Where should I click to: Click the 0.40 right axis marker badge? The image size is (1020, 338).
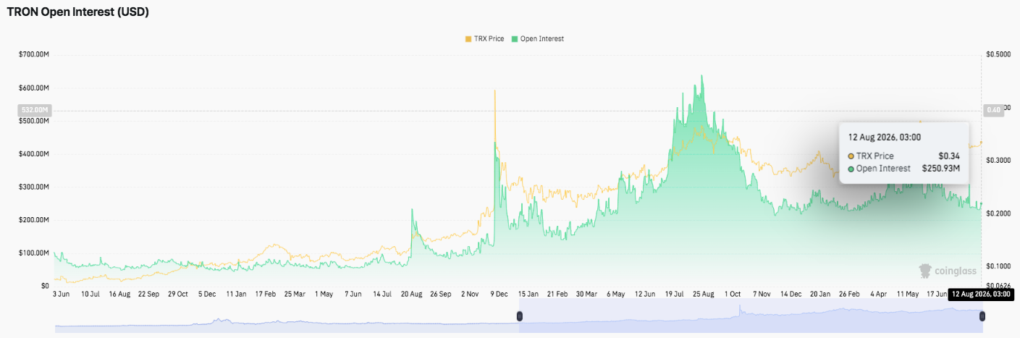[x=993, y=110]
